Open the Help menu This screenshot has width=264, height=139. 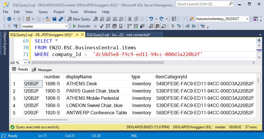coord(106,12)
